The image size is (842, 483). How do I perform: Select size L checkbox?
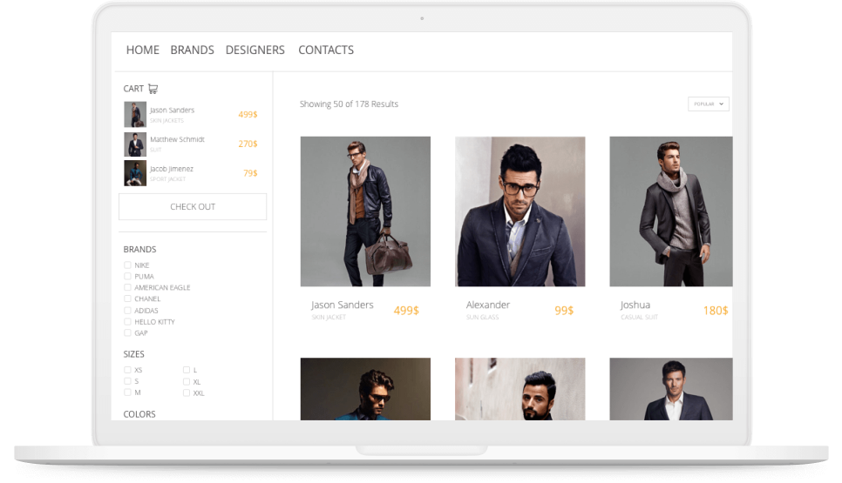187,370
